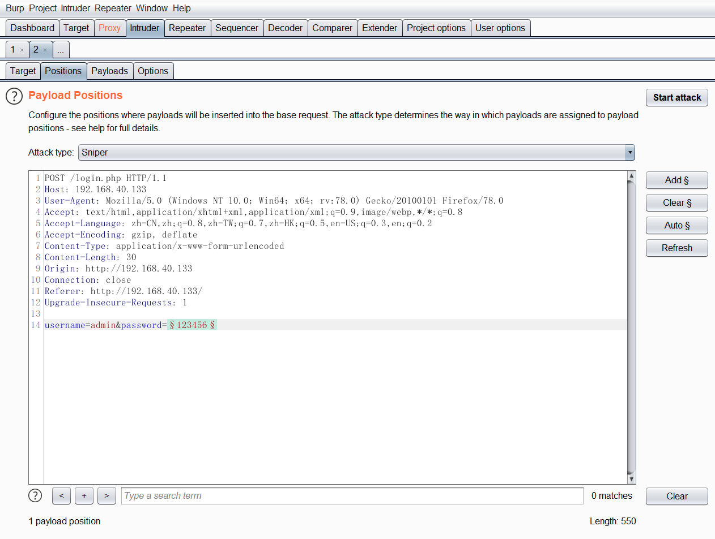715x539 pixels.
Task: Switch to the Decoder tab
Action: [285, 28]
